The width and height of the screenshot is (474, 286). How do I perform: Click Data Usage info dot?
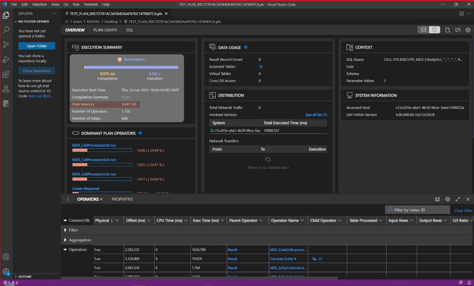click(x=246, y=47)
